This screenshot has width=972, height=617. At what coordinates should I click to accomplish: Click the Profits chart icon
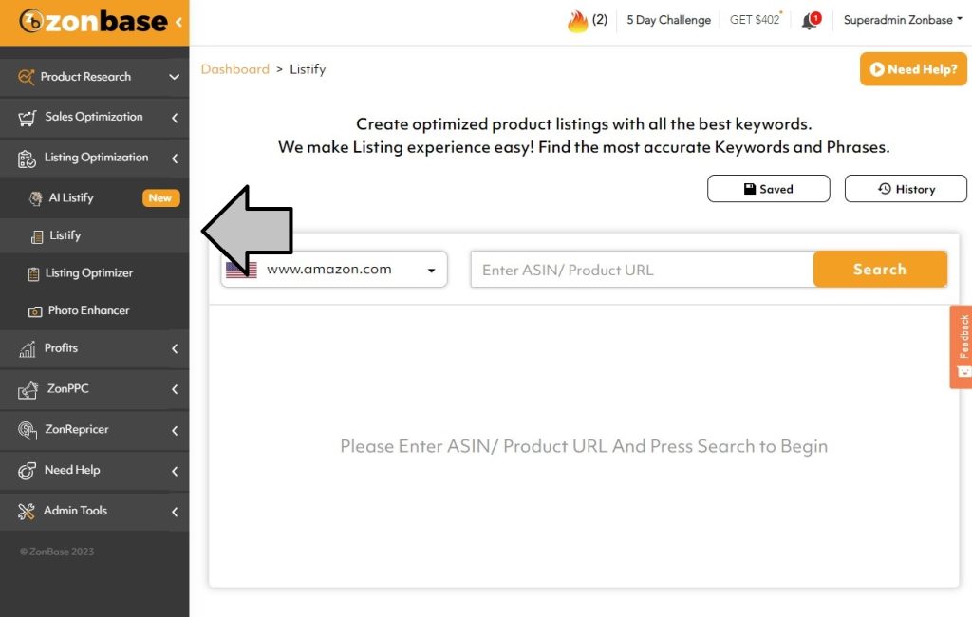(x=28, y=349)
